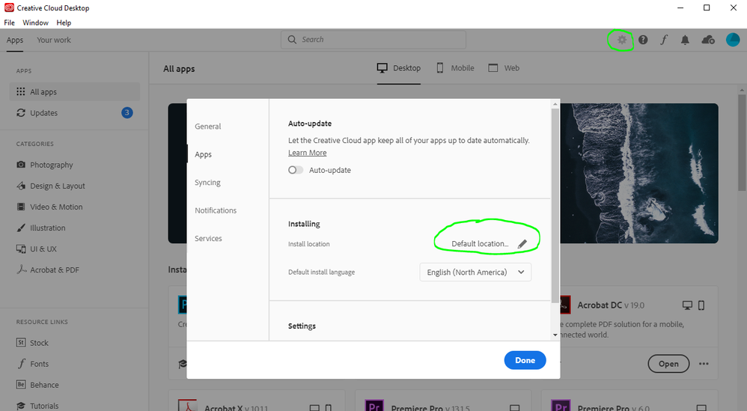This screenshot has height=411, width=747.
Task: Open the Fonts icon in the top bar
Action: pos(664,40)
